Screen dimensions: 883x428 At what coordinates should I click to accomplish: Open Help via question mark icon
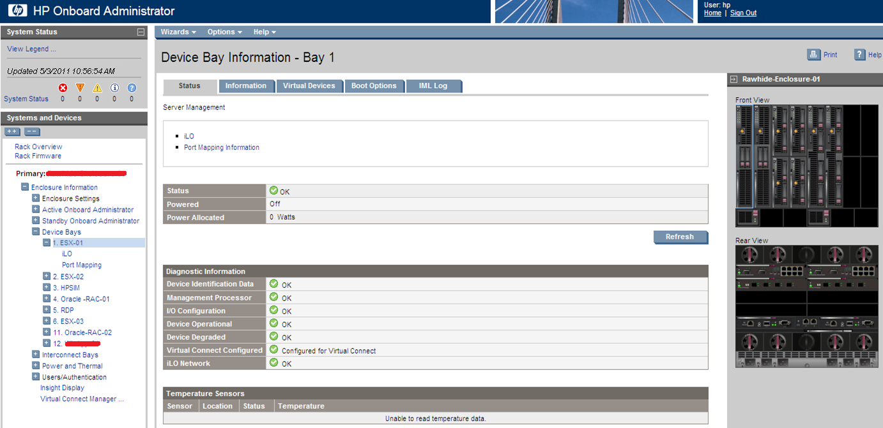[x=860, y=55]
